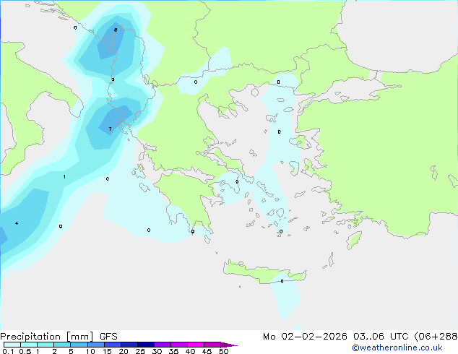Image resolution: width=458 pixels, height=354 pixels.
Task: Click the 0.5–1 mm legend color swatch
Action: (29, 345)
